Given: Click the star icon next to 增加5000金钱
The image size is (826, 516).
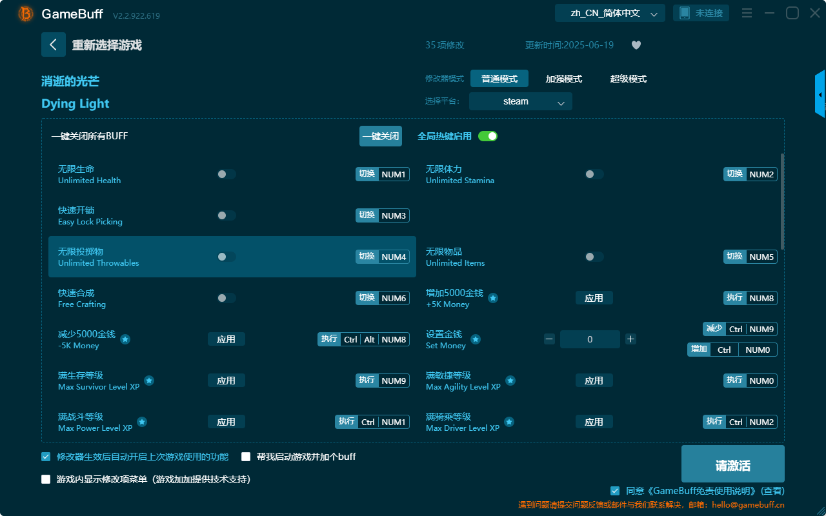Looking at the screenshot, I should point(493,298).
